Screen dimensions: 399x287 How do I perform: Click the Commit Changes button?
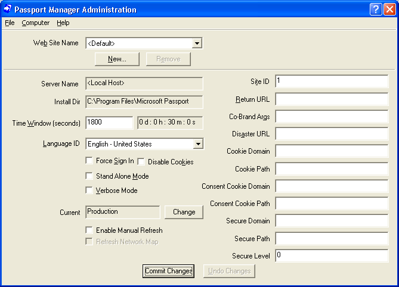[x=168, y=271]
